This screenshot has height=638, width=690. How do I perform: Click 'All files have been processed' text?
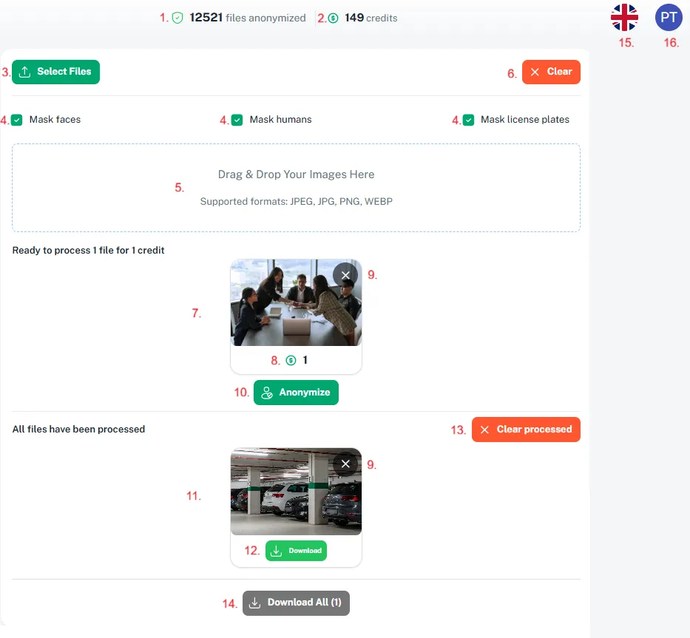click(x=79, y=430)
